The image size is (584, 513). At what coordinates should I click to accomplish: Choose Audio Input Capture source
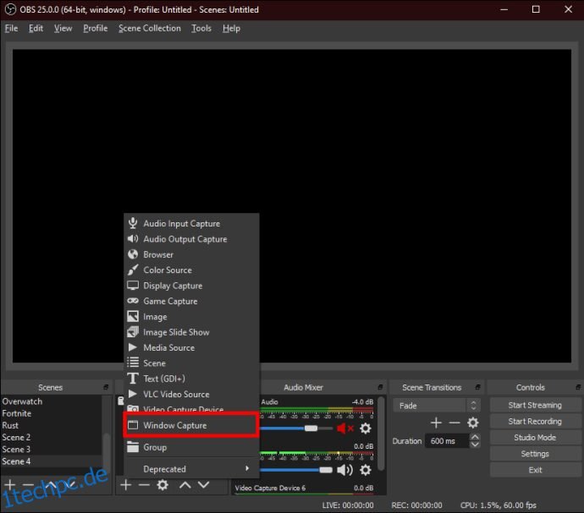tap(191, 224)
